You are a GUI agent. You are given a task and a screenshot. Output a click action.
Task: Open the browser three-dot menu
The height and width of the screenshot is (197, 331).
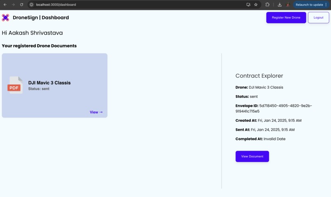(326, 5)
